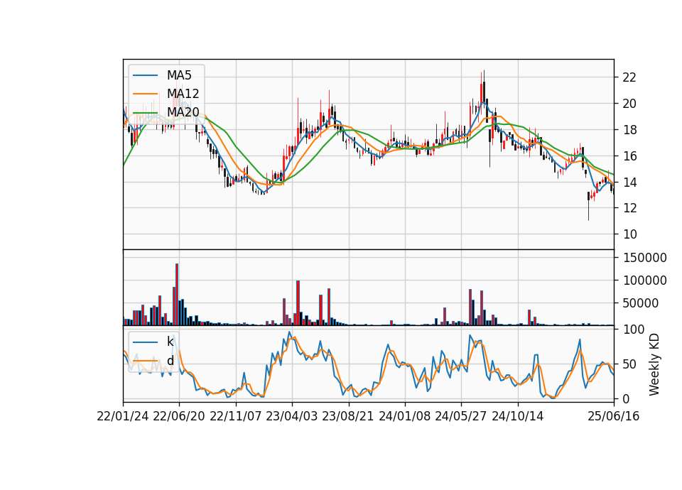Click the 24/05/27 date label

(x=461, y=416)
